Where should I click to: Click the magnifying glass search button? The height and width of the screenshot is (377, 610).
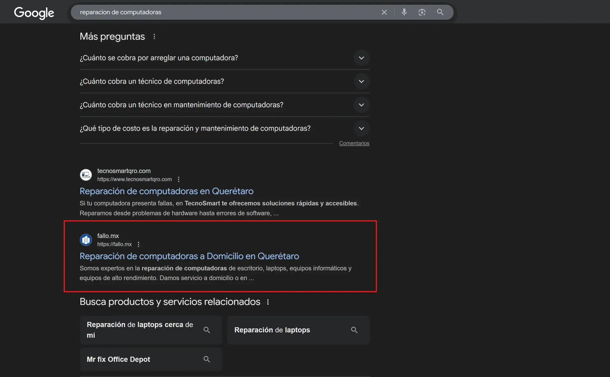point(440,12)
